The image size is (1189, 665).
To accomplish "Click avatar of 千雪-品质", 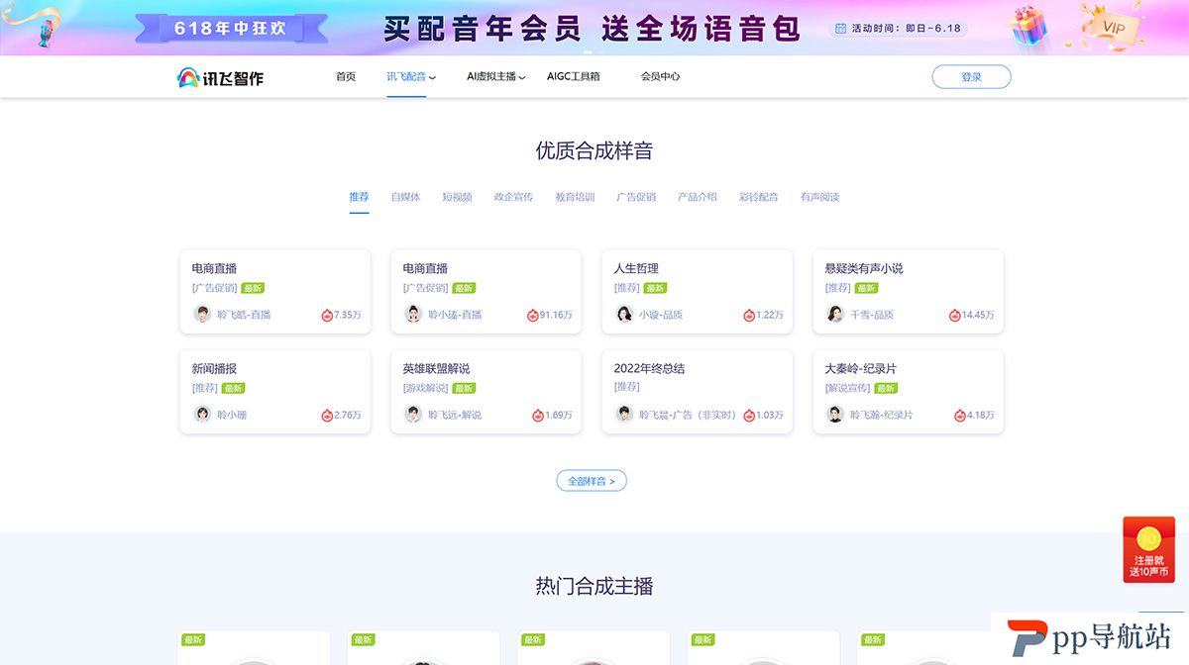I will click(835, 314).
